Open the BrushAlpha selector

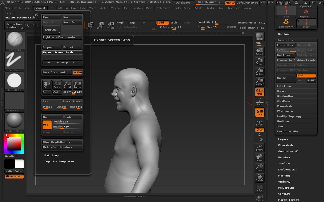coord(14,82)
